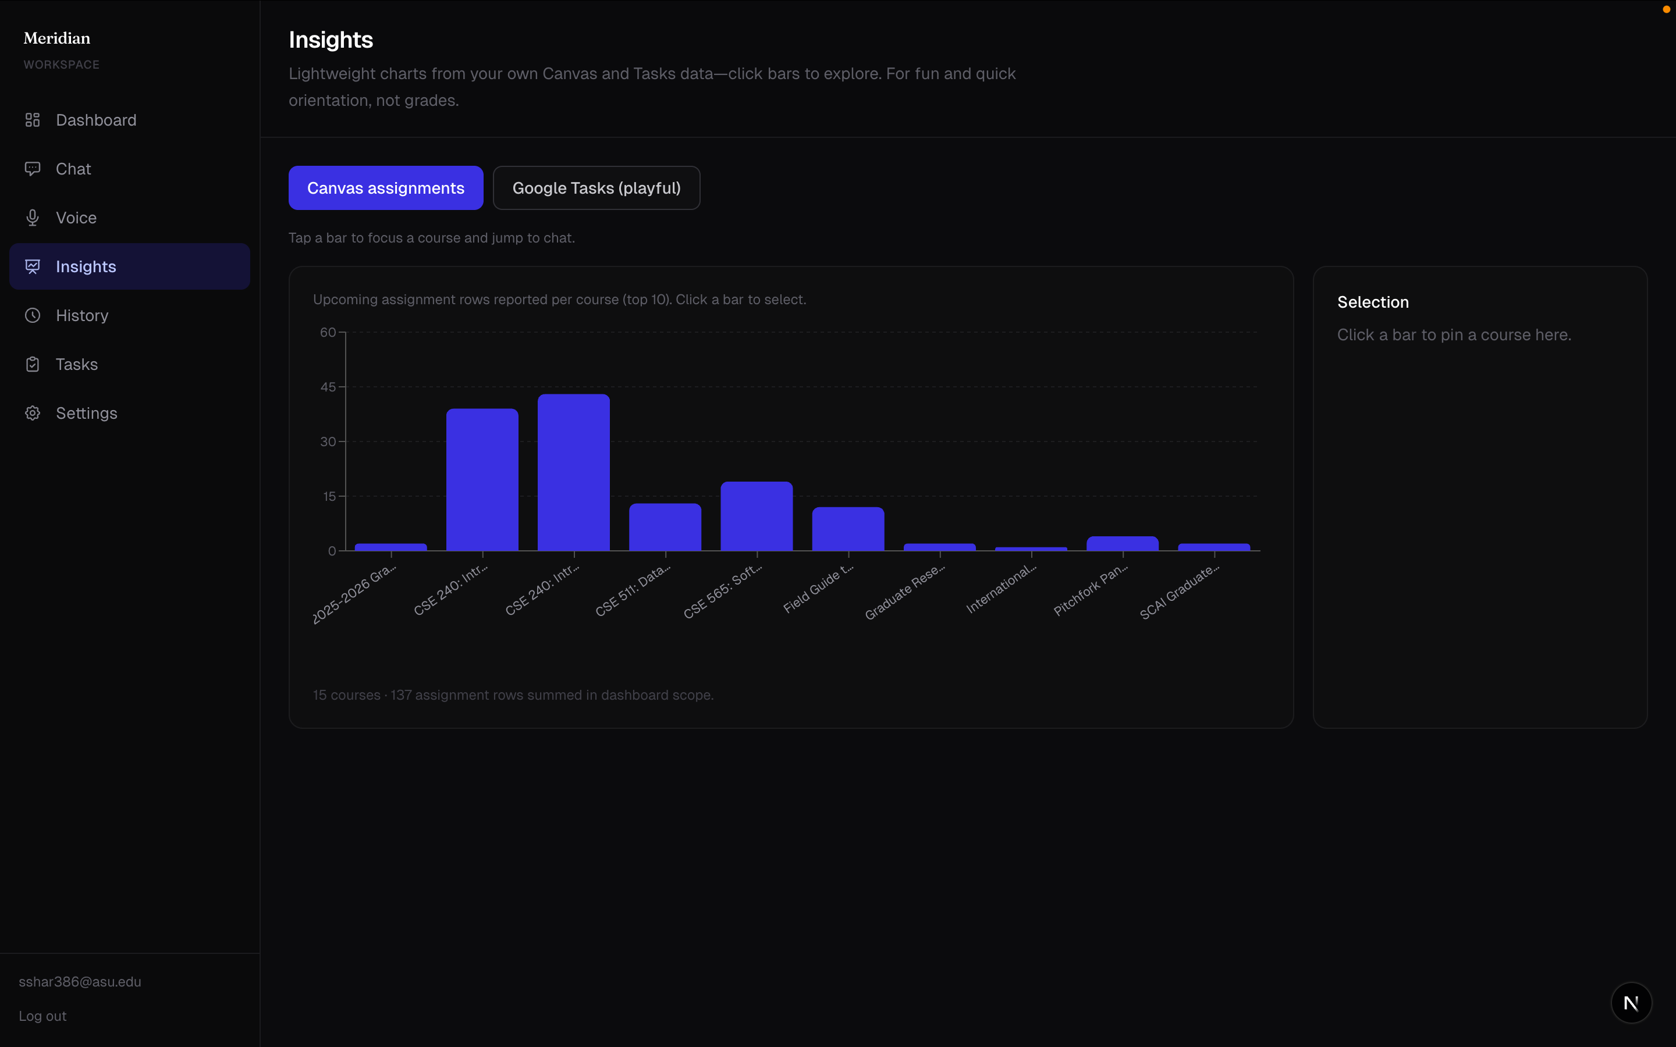Click the History clock icon
The width and height of the screenshot is (1676, 1047).
[x=33, y=315]
